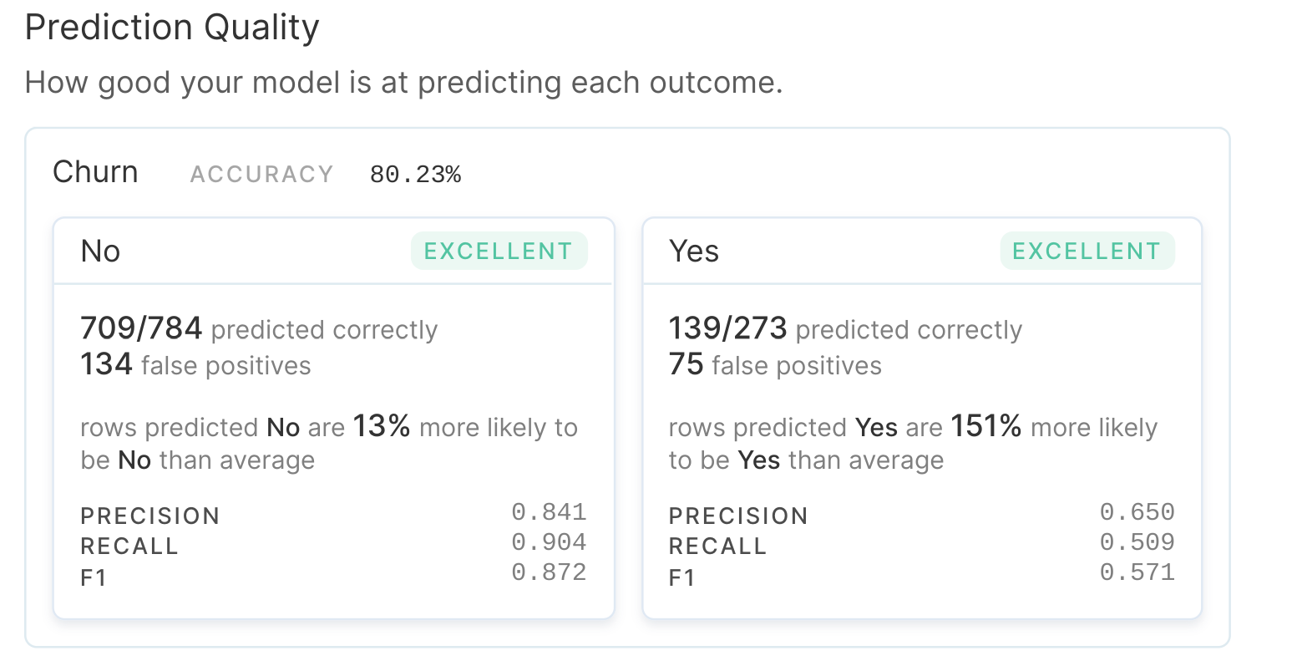1297x671 pixels.
Task: Click the 151% more likely figure
Action: 985,426
